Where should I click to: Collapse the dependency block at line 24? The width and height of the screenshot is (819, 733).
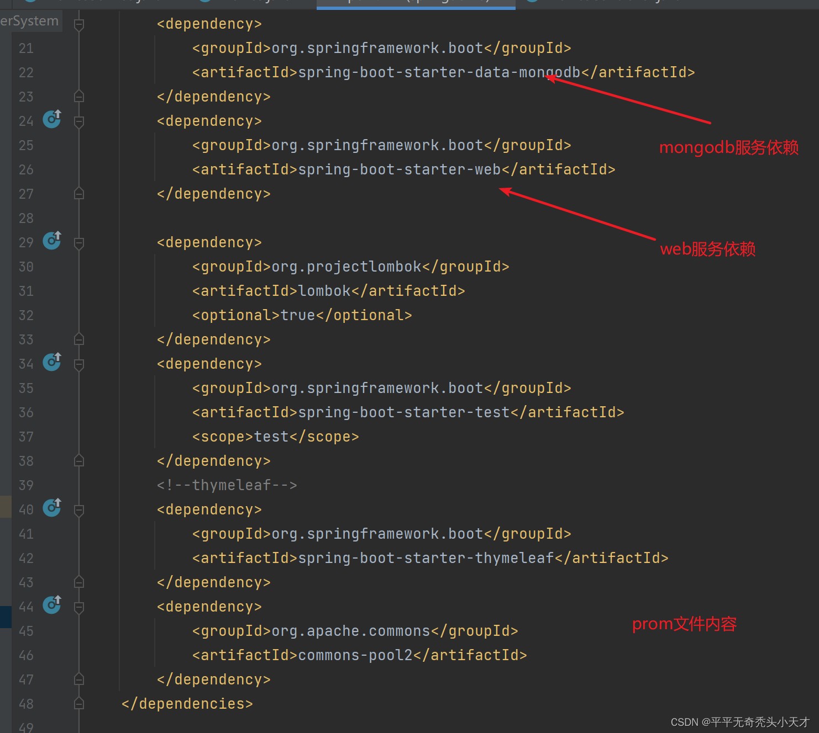point(79,121)
